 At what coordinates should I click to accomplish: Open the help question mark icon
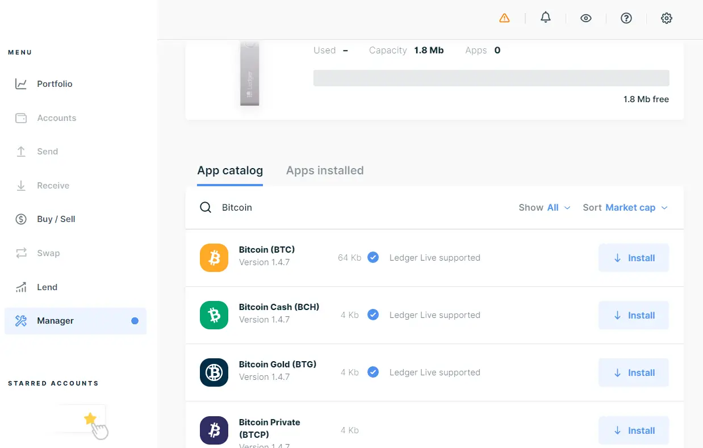[626, 18]
